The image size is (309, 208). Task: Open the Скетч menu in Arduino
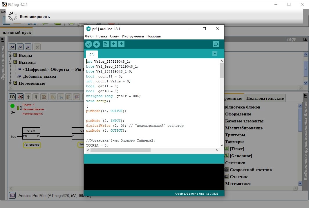coord(115,36)
